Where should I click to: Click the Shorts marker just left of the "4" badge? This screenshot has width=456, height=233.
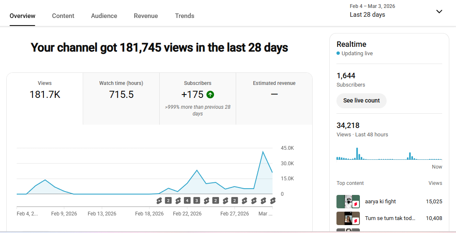(x=178, y=201)
